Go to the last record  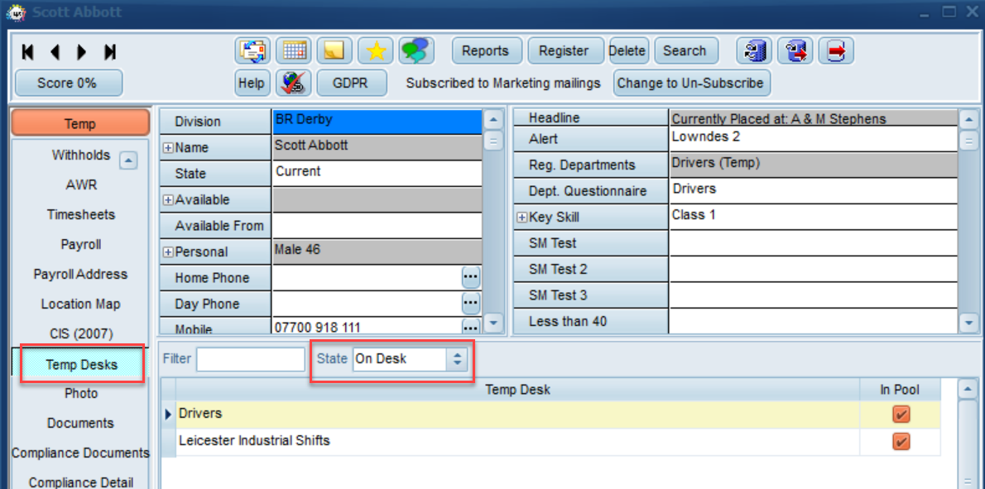[111, 52]
